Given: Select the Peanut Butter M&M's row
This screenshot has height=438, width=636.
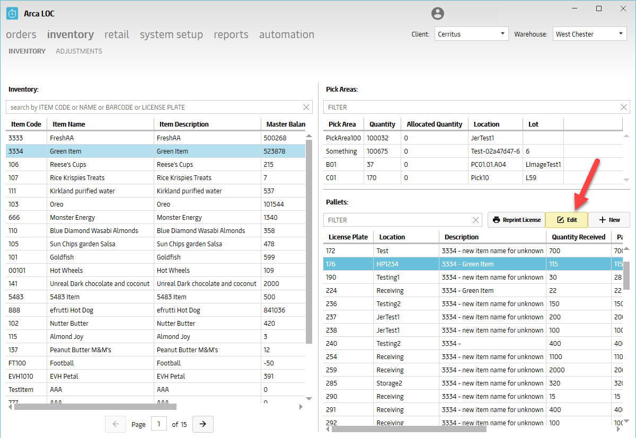Looking at the screenshot, I should pyautogui.click(x=156, y=350).
